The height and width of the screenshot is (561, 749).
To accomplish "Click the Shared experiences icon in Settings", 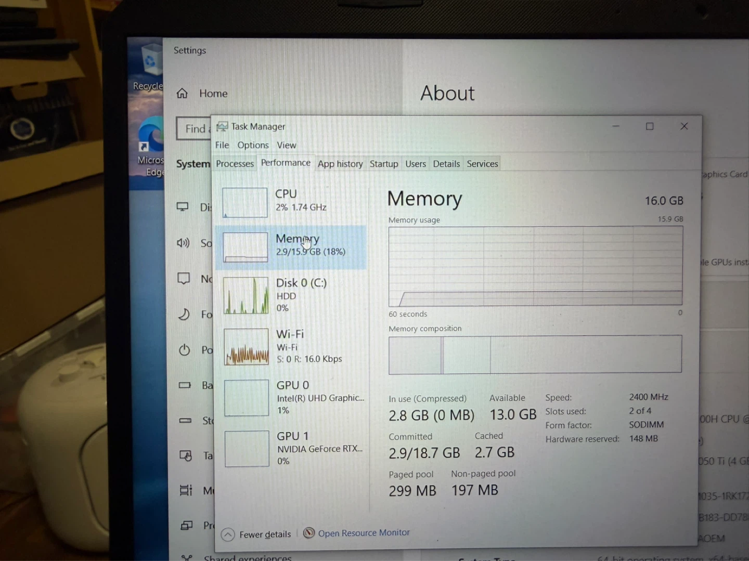I will [187, 557].
